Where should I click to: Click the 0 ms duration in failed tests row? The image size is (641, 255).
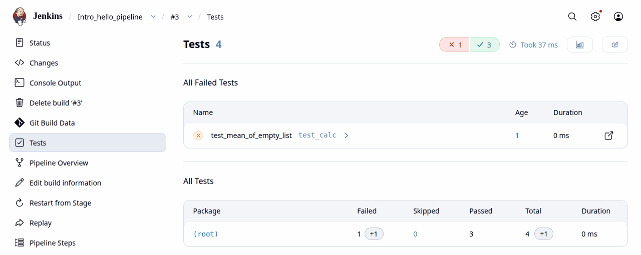pyautogui.click(x=561, y=135)
